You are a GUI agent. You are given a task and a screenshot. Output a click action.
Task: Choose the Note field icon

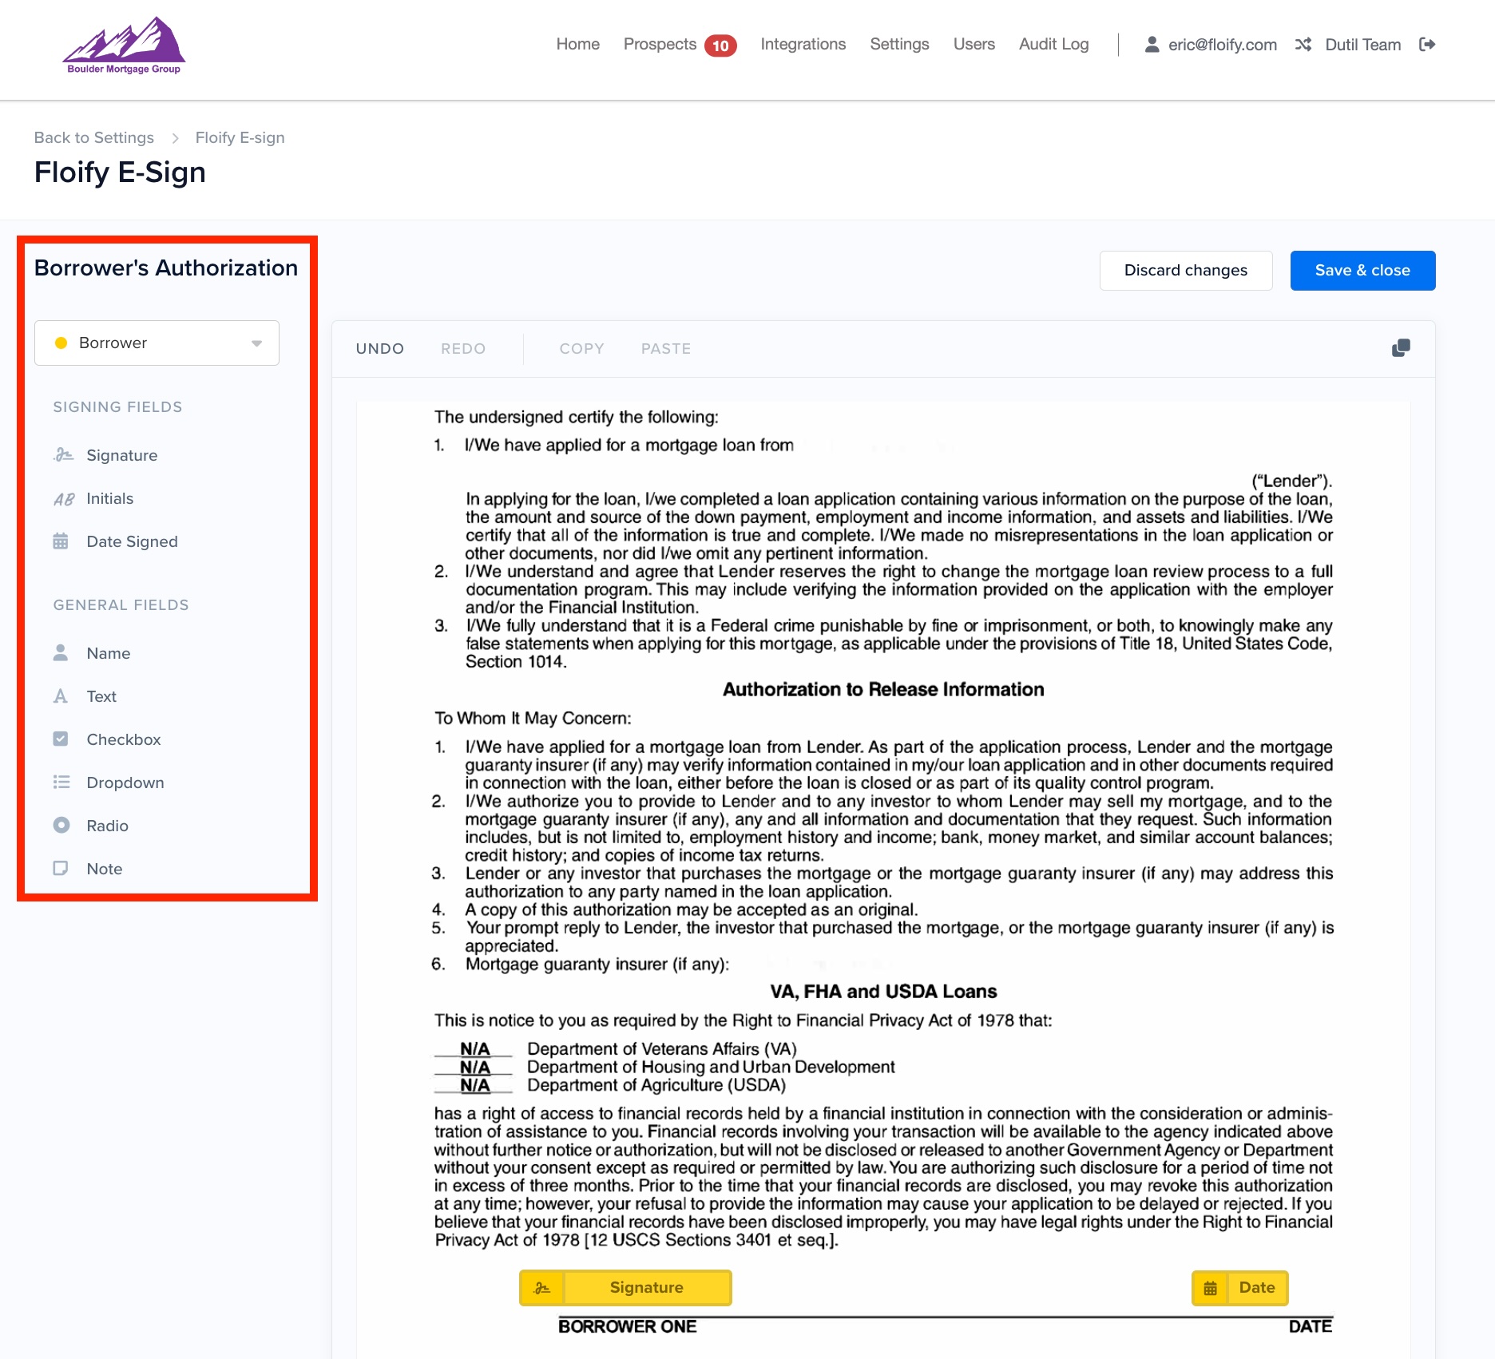[61, 869]
